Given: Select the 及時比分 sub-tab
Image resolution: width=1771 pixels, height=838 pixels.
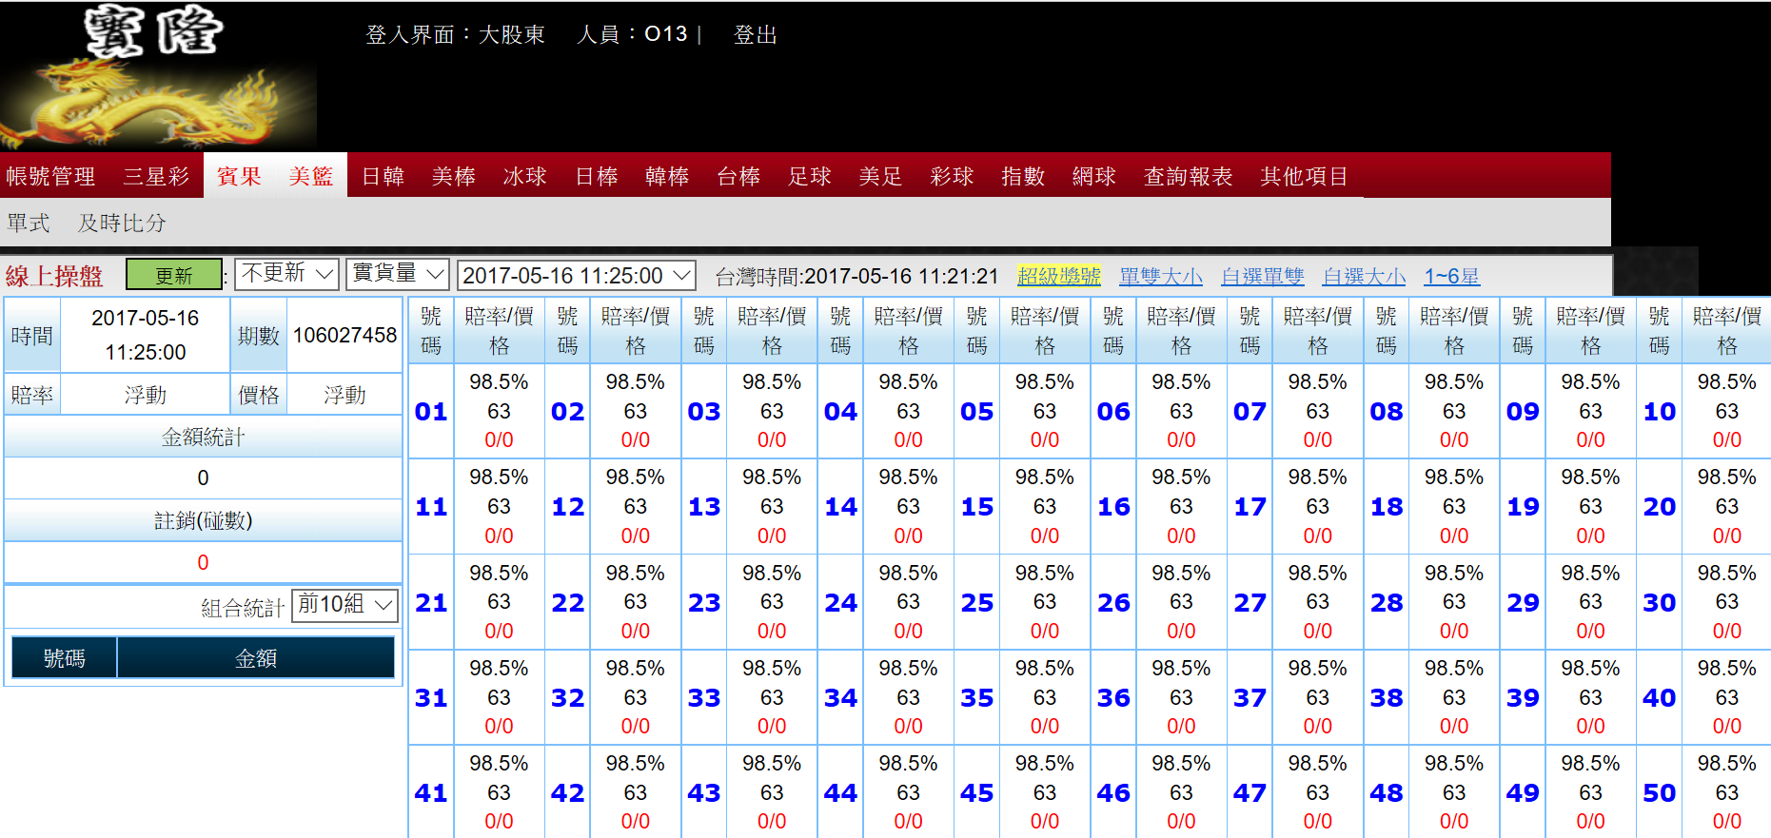Looking at the screenshot, I should [x=122, y=223].
